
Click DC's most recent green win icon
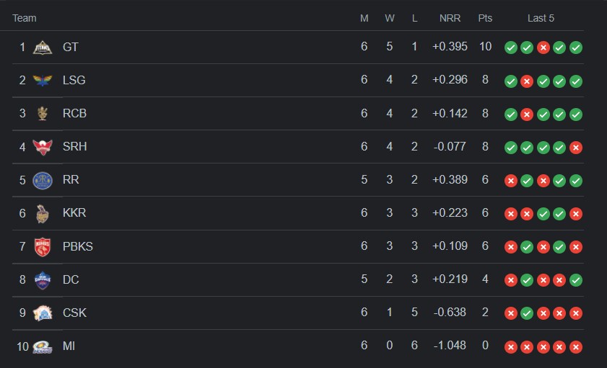coord(576,280)
